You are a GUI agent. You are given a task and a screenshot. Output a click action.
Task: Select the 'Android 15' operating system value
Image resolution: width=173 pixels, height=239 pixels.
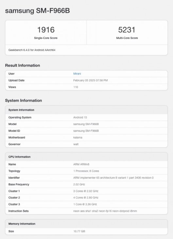[80, 117]
